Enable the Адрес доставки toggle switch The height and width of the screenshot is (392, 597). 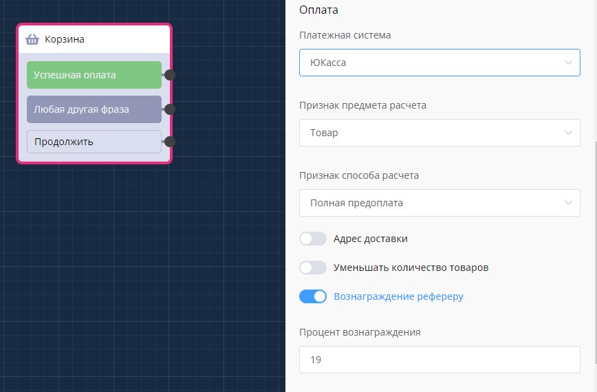pos(313,239)
